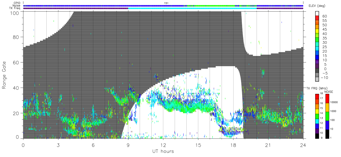Click the red segment of ELEV colorbar
This screenshot has height=157, width=341.
pyautogui.click(x=317, y=18)
